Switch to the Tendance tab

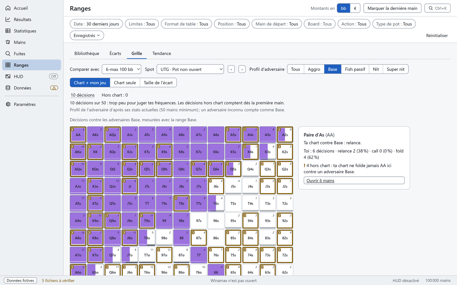162,53
